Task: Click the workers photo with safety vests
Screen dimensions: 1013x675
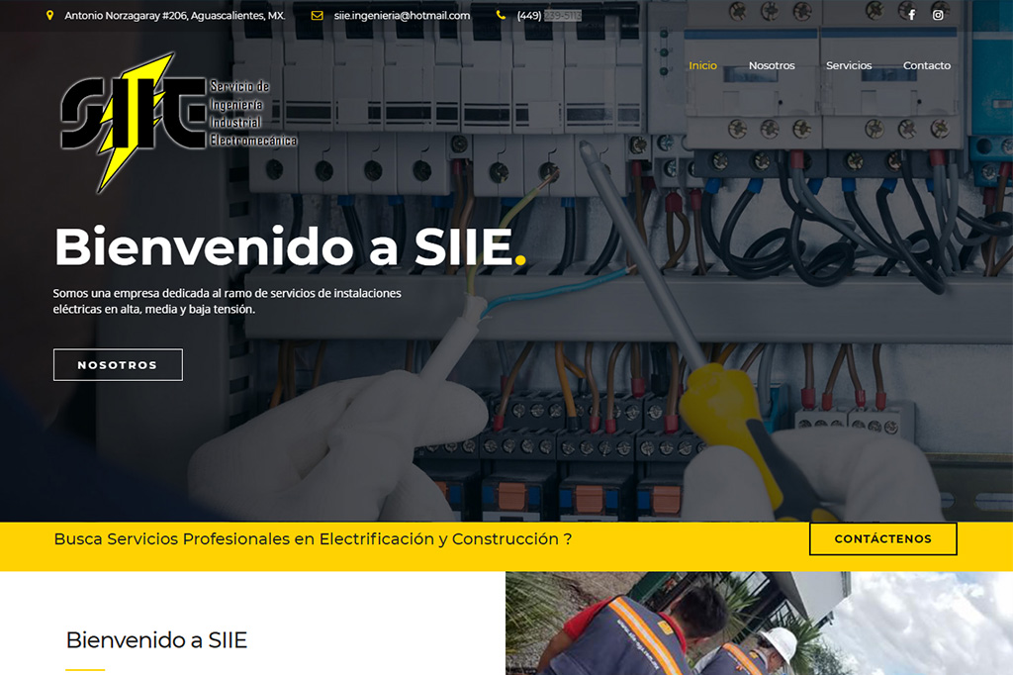Action: [x=758, y=624]
